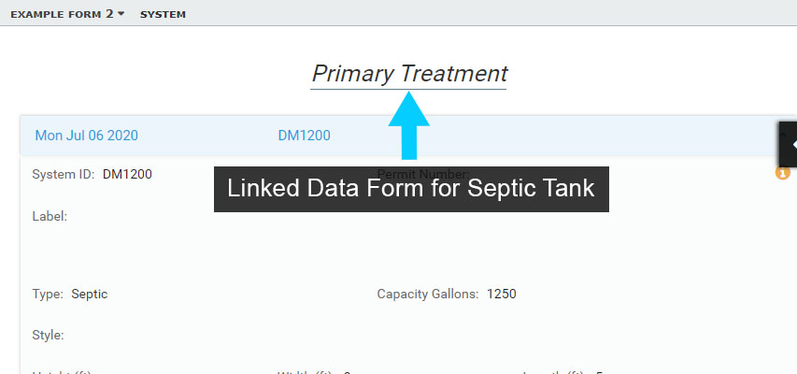Expand the black side panel arrow tab
797x374 pixels.
click(790, 144)
